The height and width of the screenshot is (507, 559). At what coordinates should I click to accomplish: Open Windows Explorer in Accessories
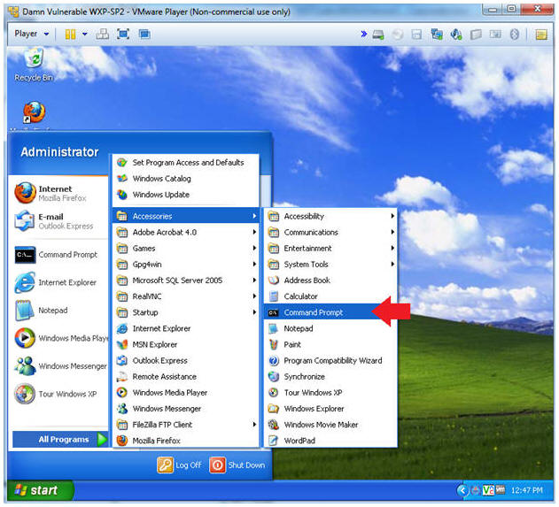(330, 409)
